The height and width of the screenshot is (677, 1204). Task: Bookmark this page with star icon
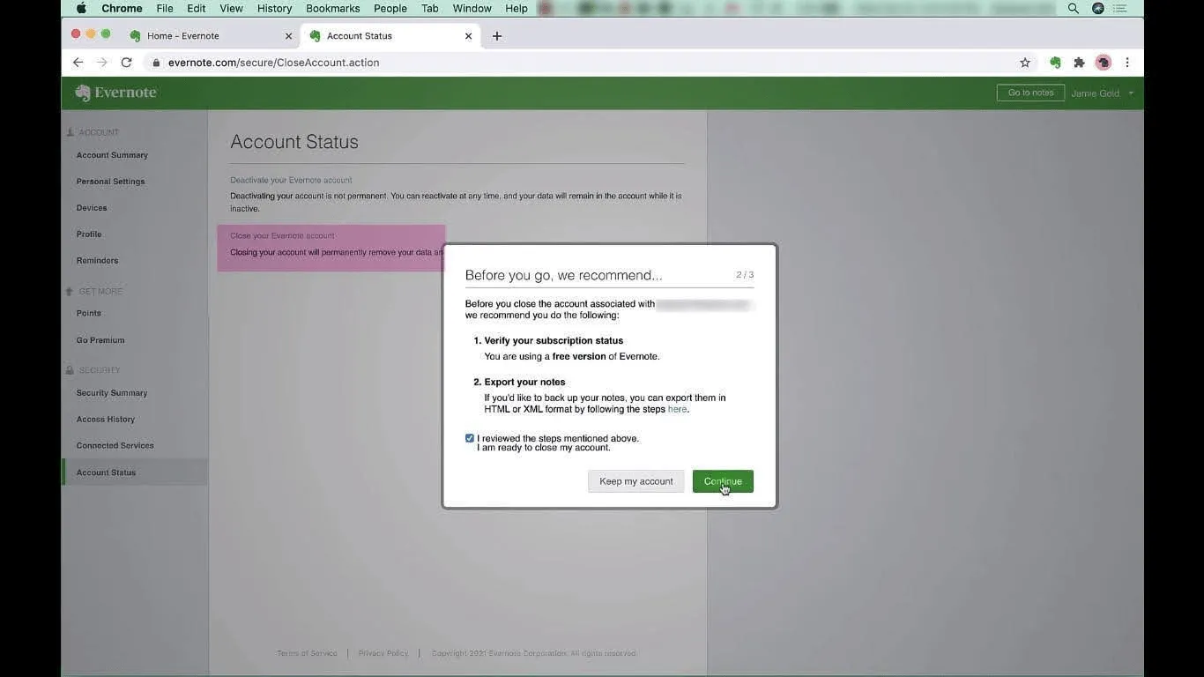click(x=1025, y=63)
